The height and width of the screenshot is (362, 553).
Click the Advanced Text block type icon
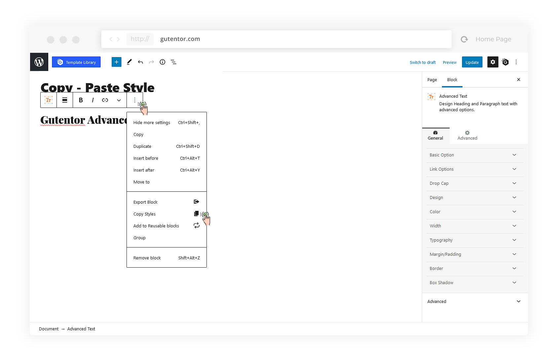[49, 100]
